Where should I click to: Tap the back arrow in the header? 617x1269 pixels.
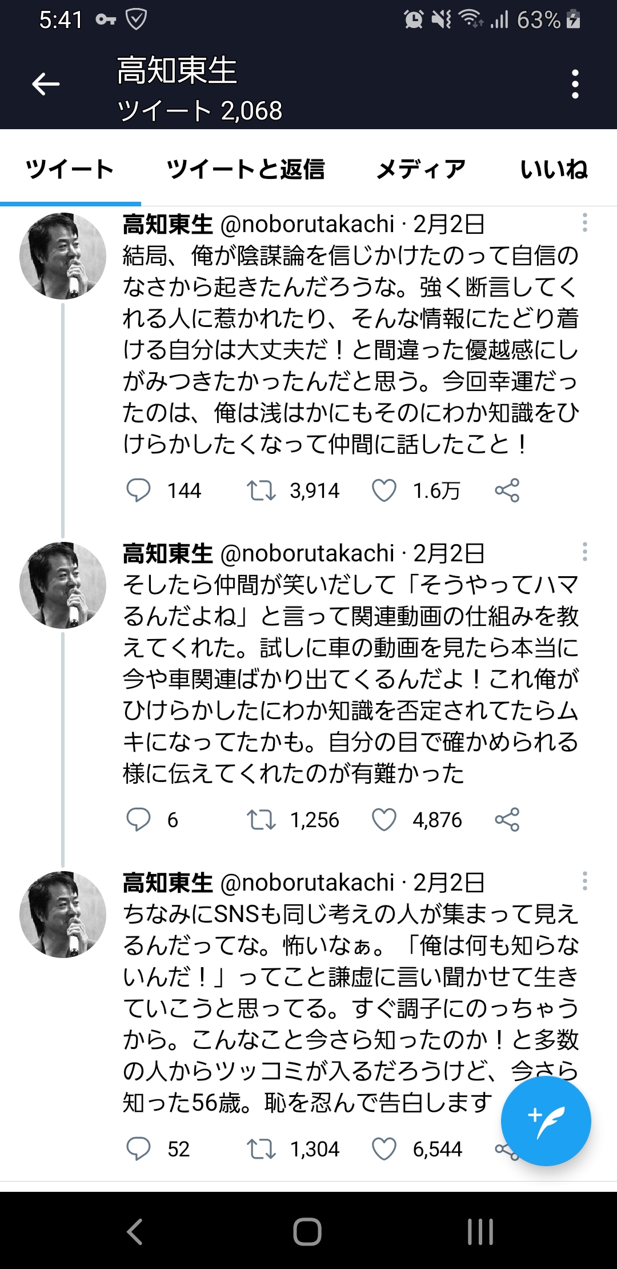(46, 84)
